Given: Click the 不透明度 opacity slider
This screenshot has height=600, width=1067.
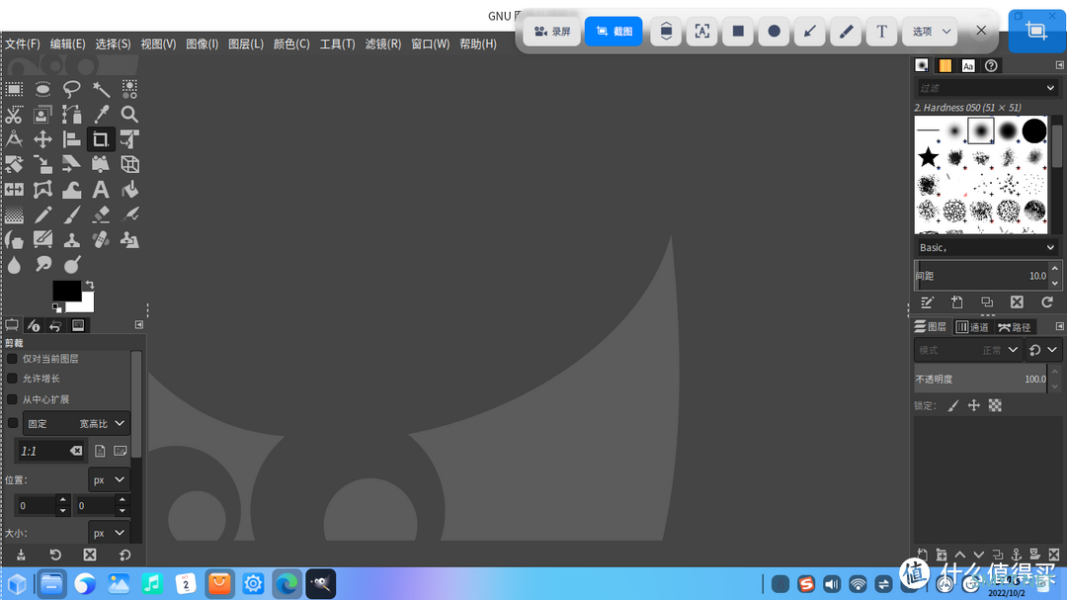Looking at the screenshot, I should click(981, 379).
